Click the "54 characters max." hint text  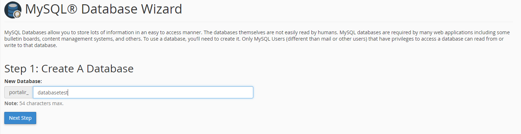pos(41,103)
